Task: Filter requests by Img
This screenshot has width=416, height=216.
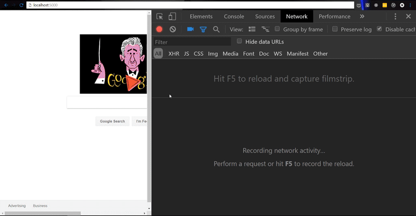Action: pos(213,53)
